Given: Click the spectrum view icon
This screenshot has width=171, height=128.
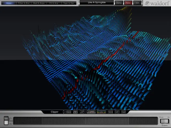Looking at the screenshot, I should [75, 112].
